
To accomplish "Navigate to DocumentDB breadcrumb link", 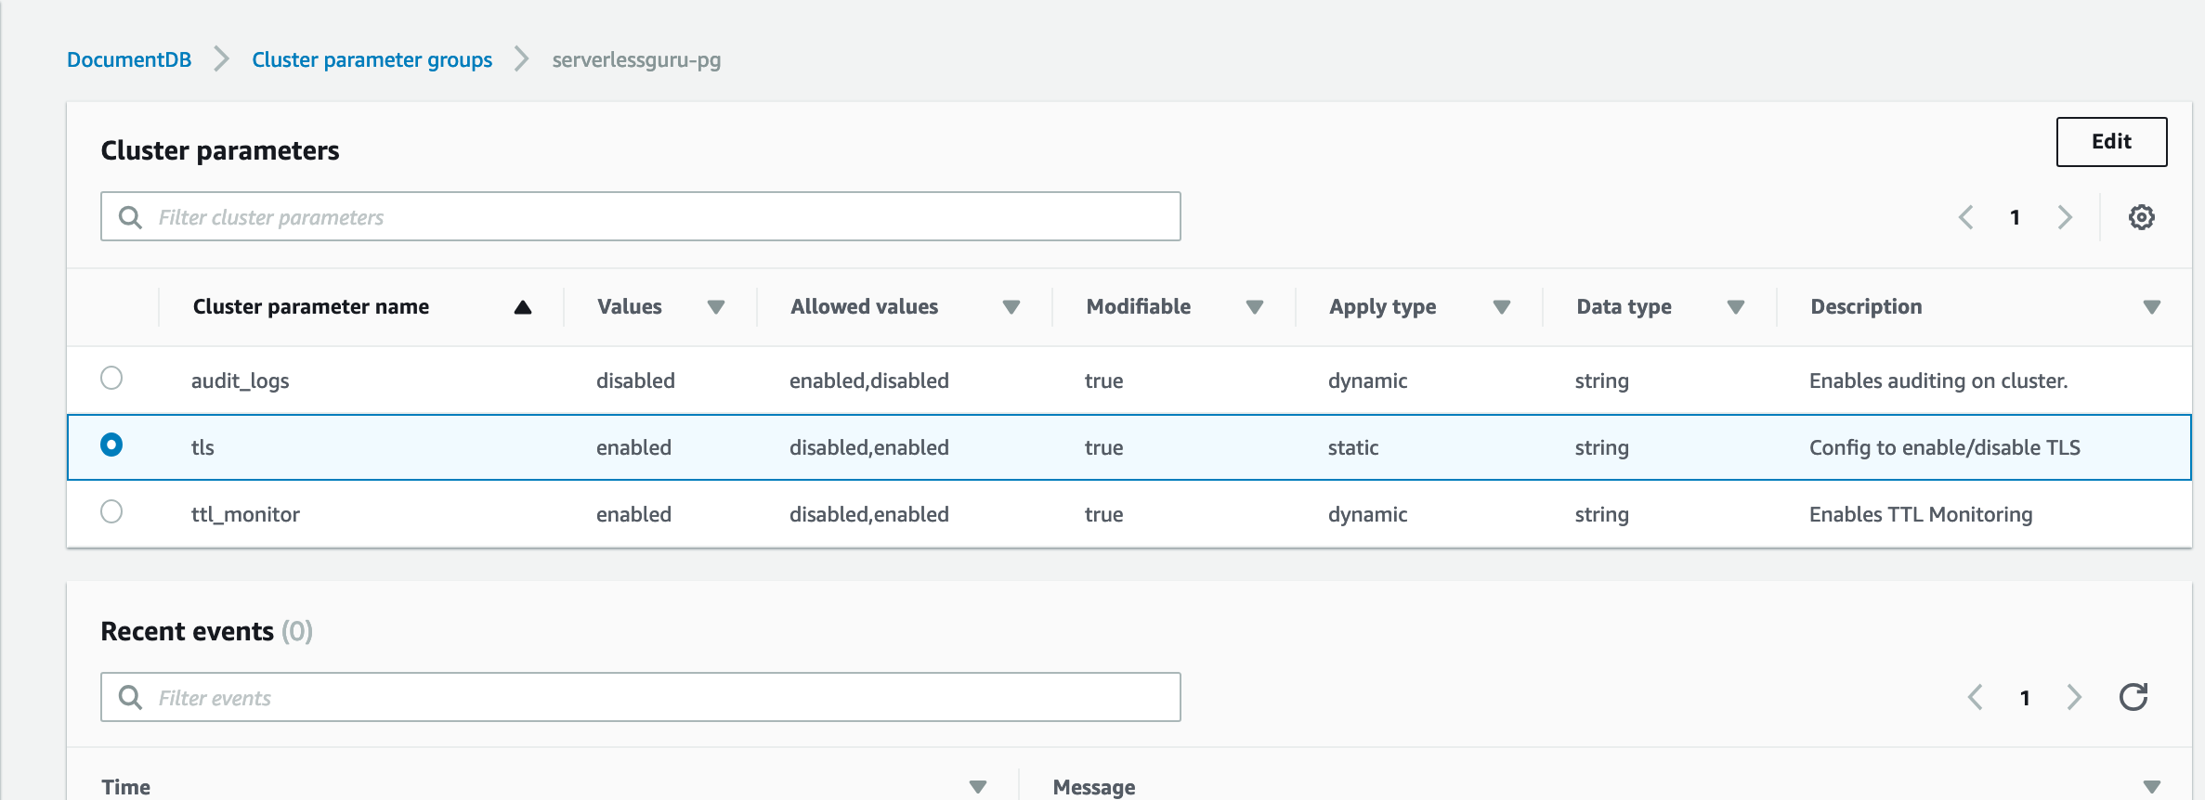I will point(129,60).
